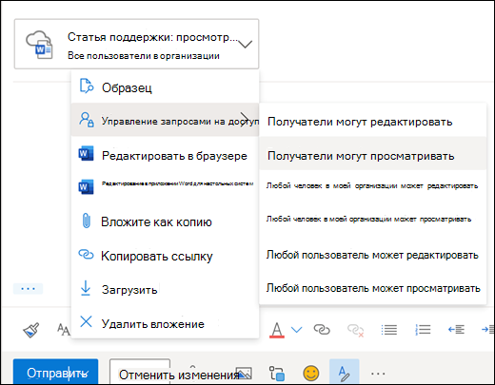Click the font size AA icon
The height and width of the screenshot is (385, 495).
coord(63,330)
